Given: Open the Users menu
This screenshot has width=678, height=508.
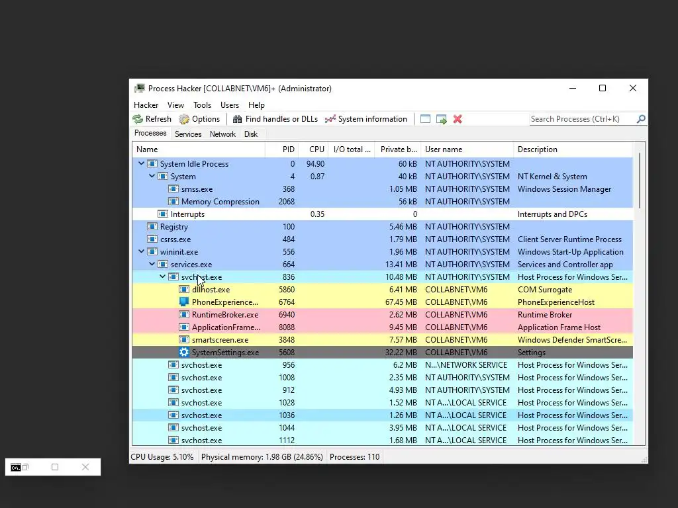Looking at the screenshot, I should point(230,105).
